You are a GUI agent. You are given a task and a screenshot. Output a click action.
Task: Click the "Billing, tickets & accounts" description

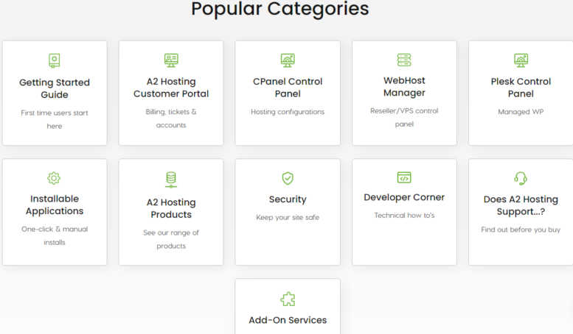pyautogui.click(x=171, y=118)
